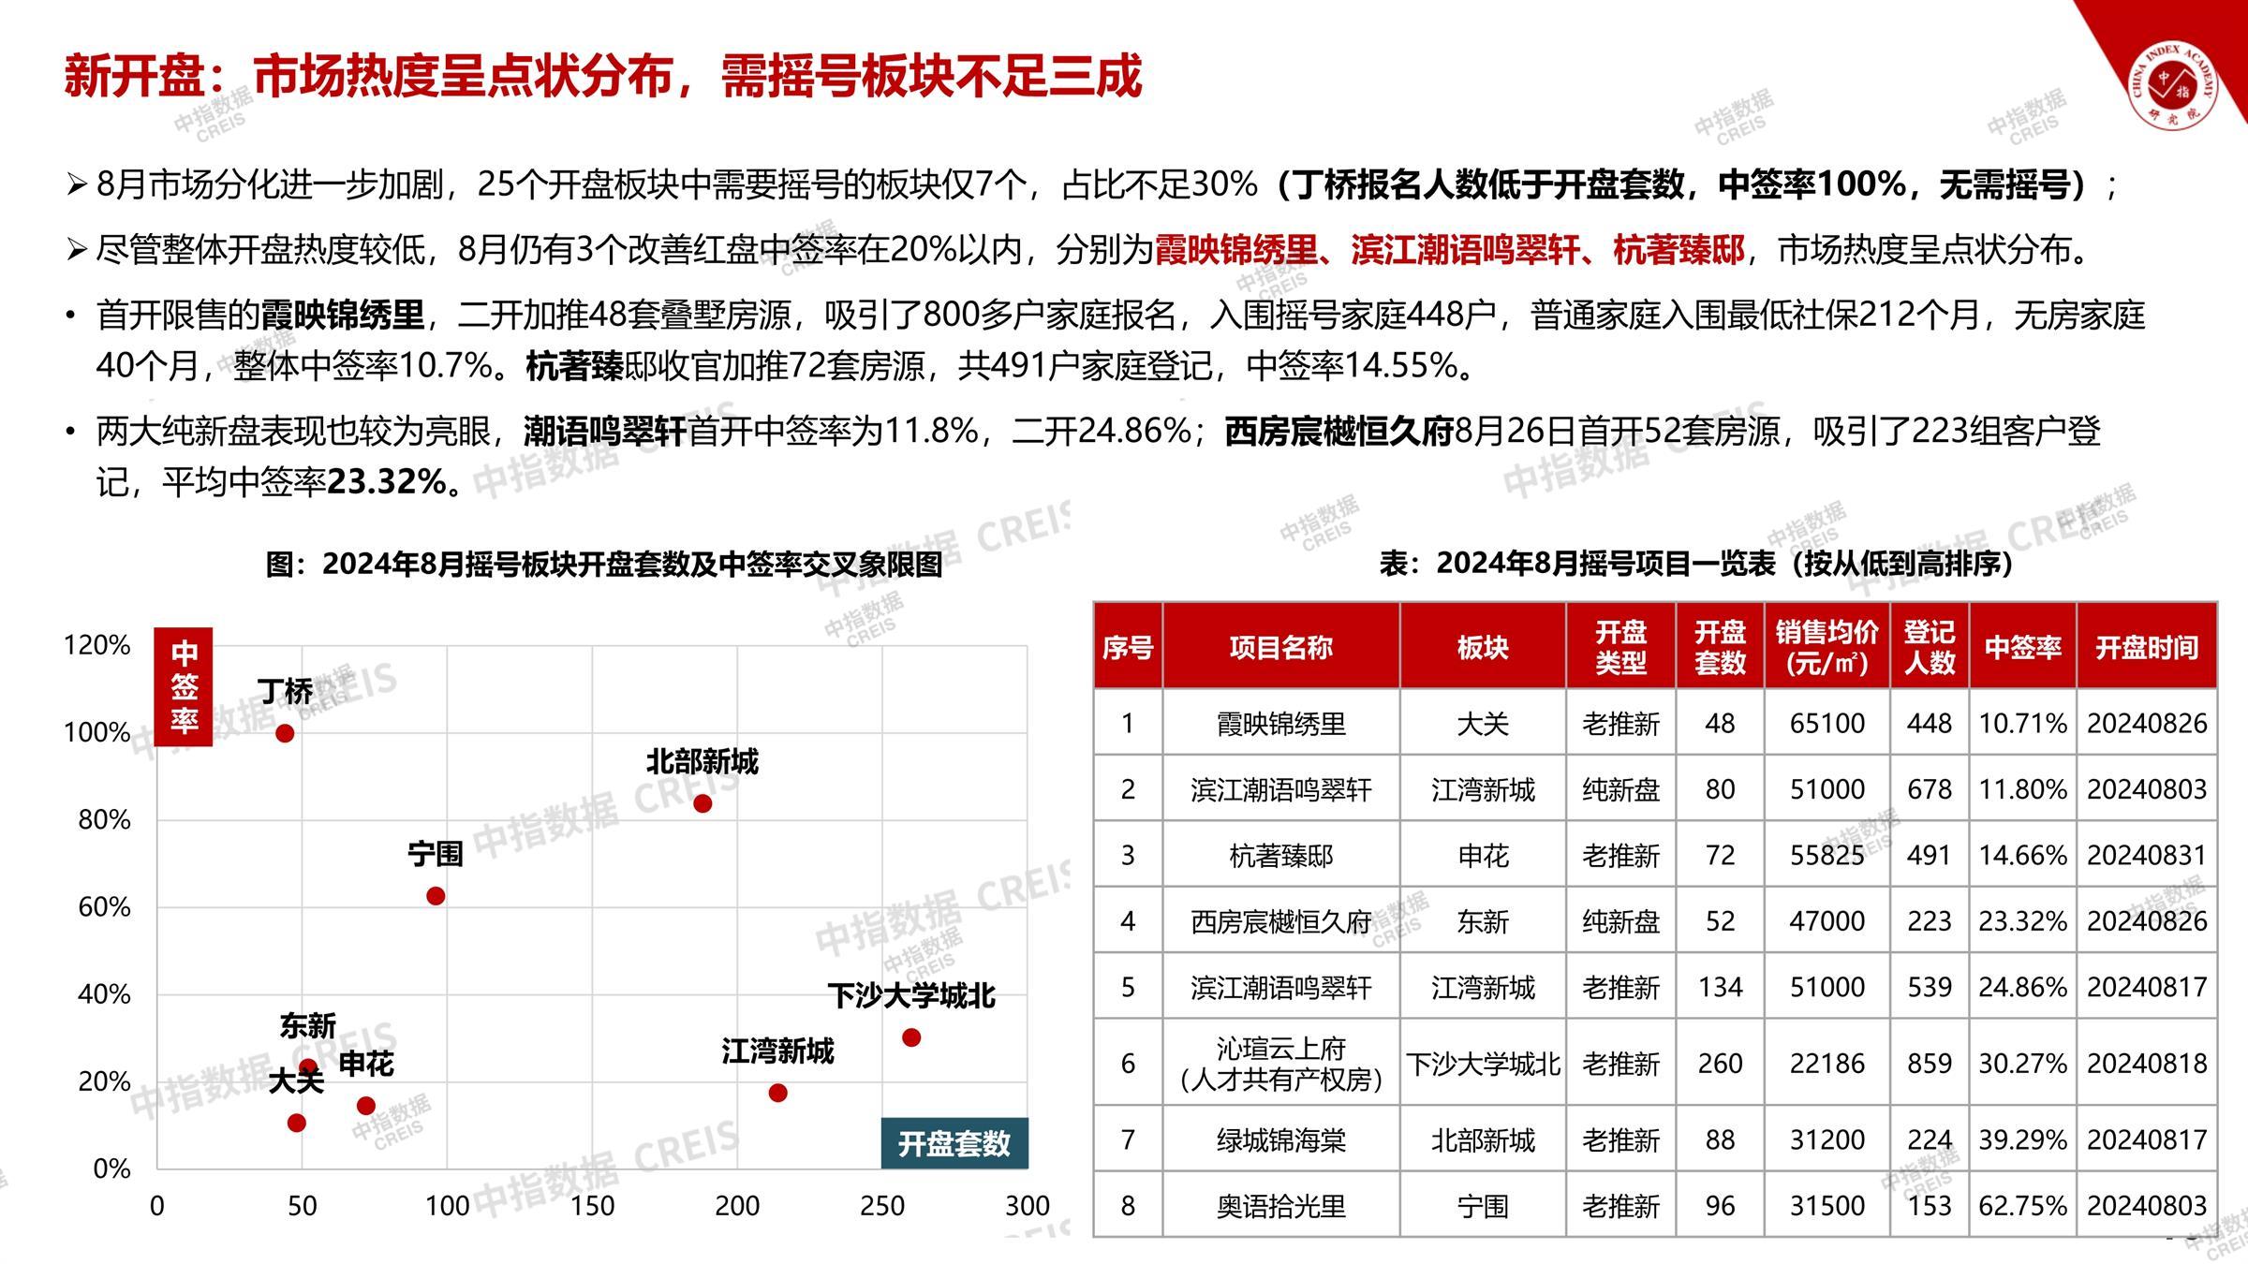Click the 2024年8月摇号项目一览表 table title
The width and height of the screenshot is (2248, 1264).
point(1695,564)
